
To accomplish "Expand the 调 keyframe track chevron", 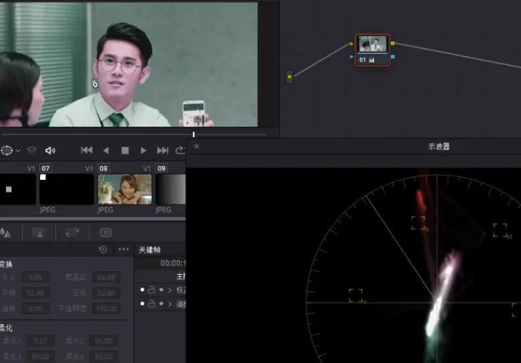I will 170,304.
